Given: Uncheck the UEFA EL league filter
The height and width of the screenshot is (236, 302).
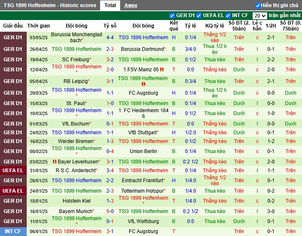Looking at the screenshot, I should [199, 15].
